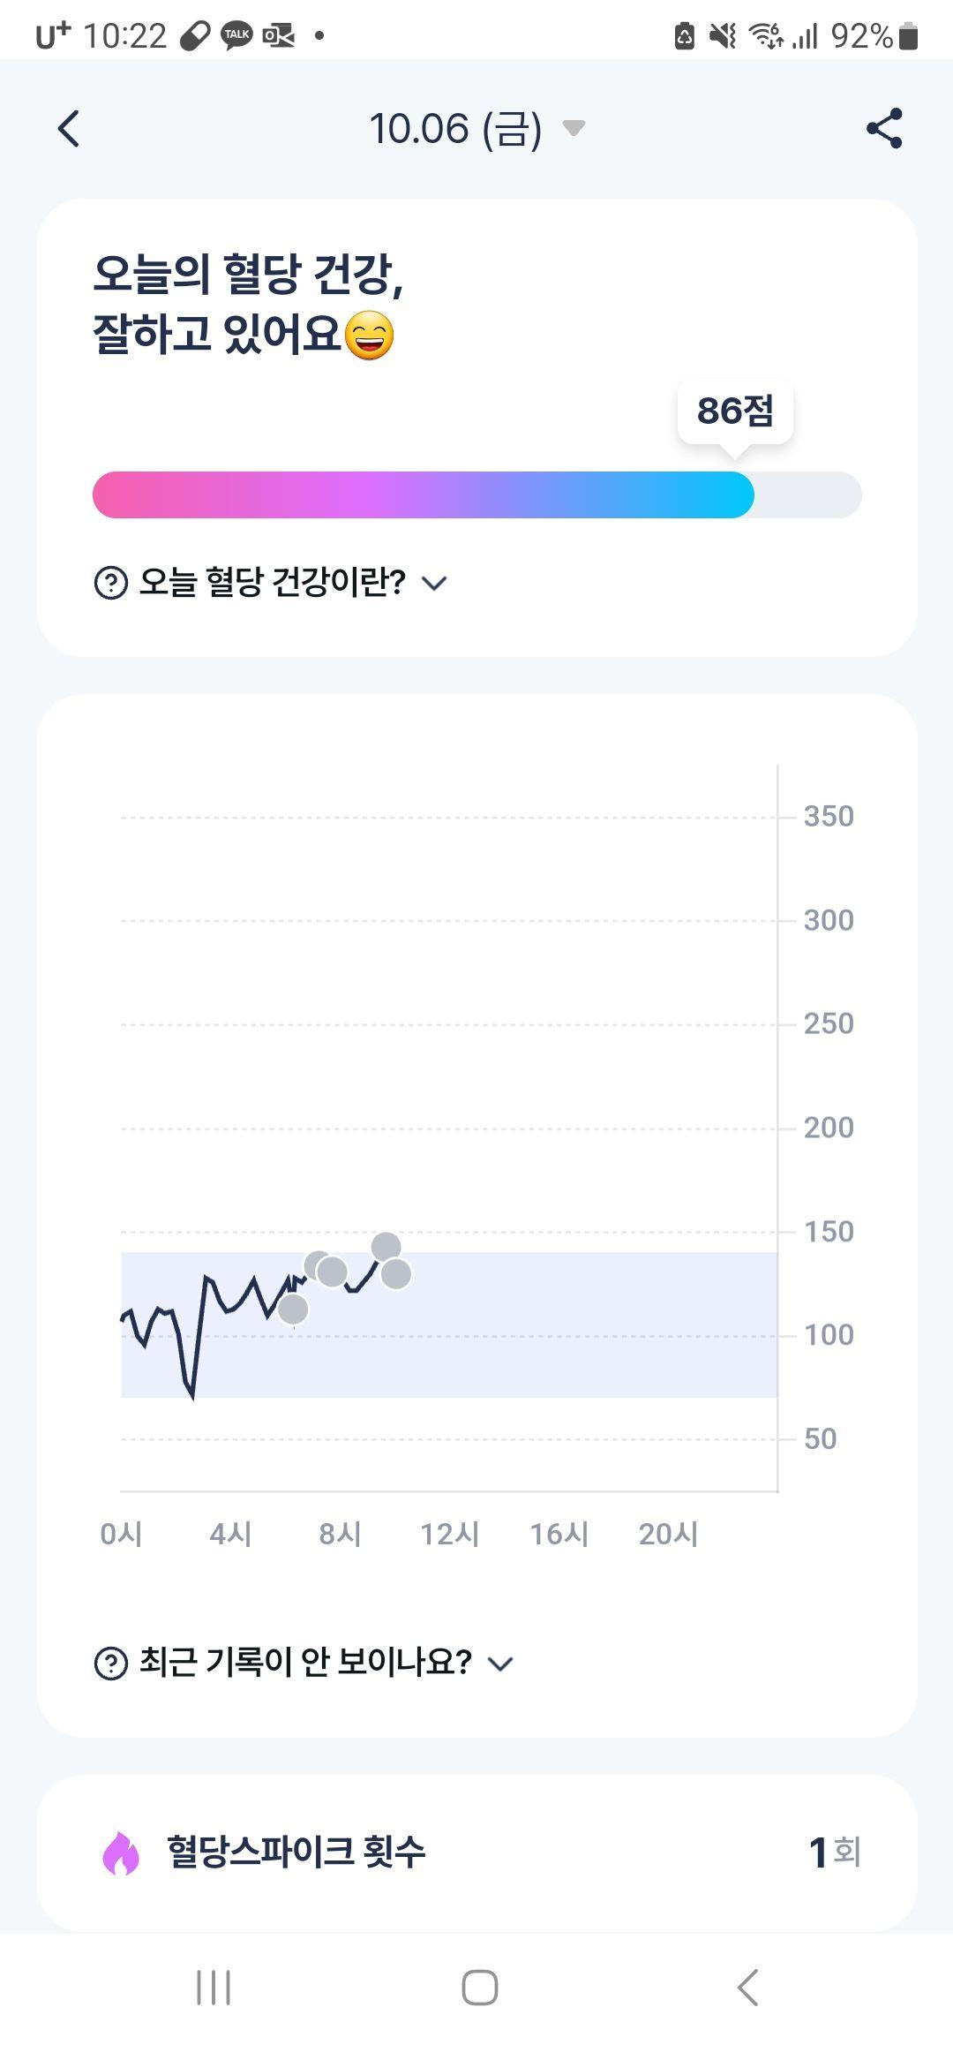Screen dimensions: 953x2045
Task: Open the share icon at top right
Action: [x=884, y=129]
